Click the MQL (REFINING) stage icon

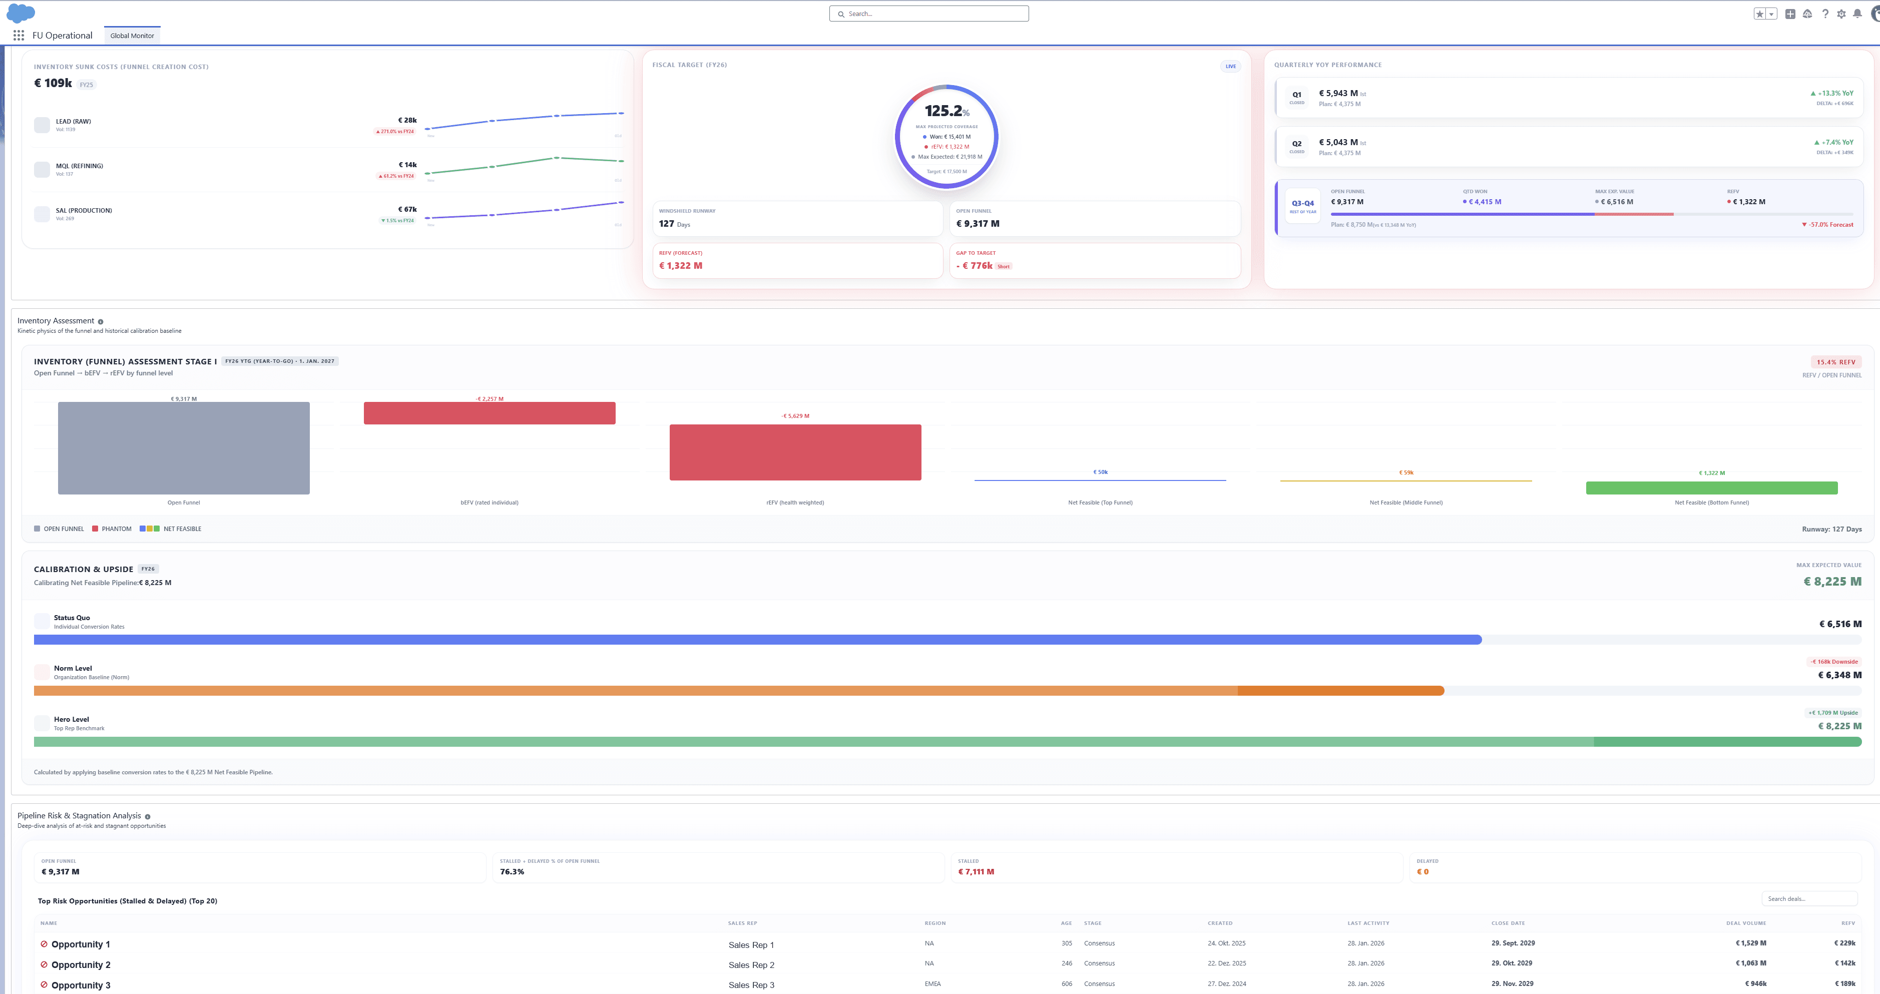click(43, 169)
